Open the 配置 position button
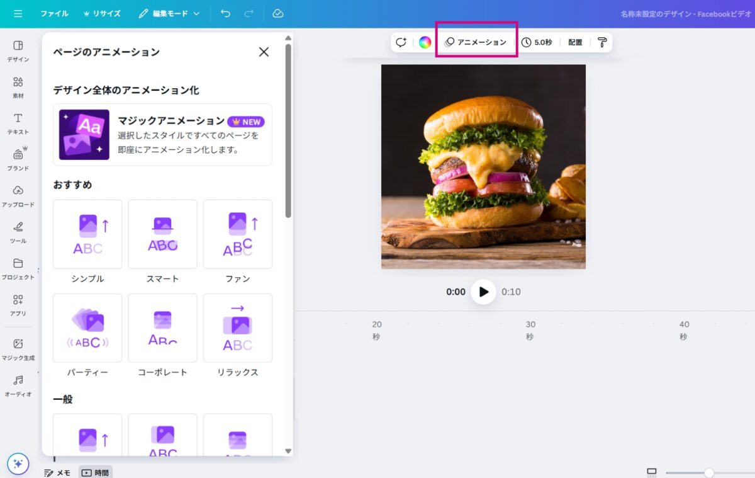 575,42
